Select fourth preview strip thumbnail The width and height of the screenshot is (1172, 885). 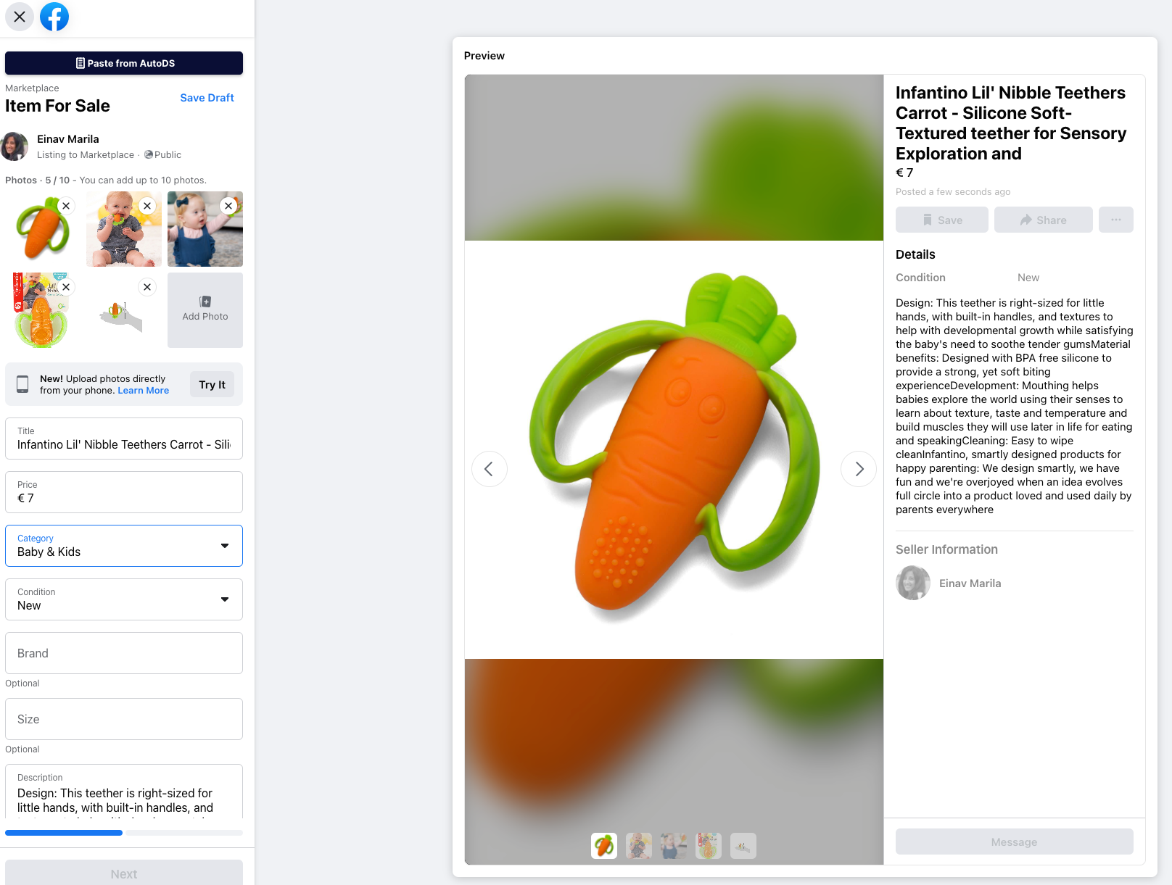pyautogui.click(x=709, y=846)
